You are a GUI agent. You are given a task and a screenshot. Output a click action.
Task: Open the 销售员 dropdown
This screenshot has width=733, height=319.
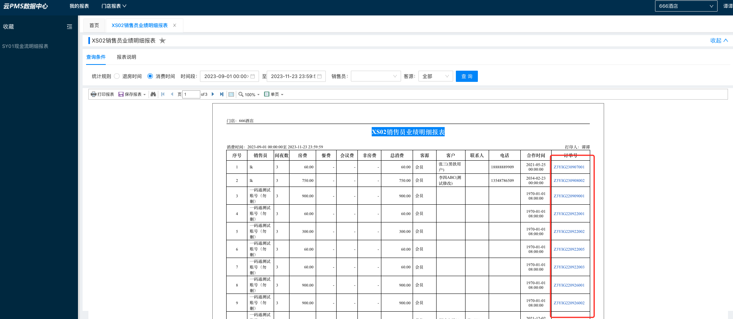(376, 76)
